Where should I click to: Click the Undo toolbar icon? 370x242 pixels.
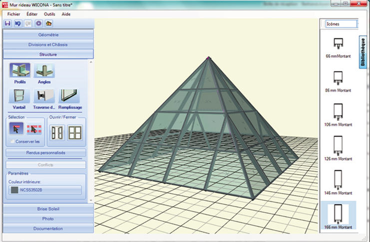click(17, 23)
